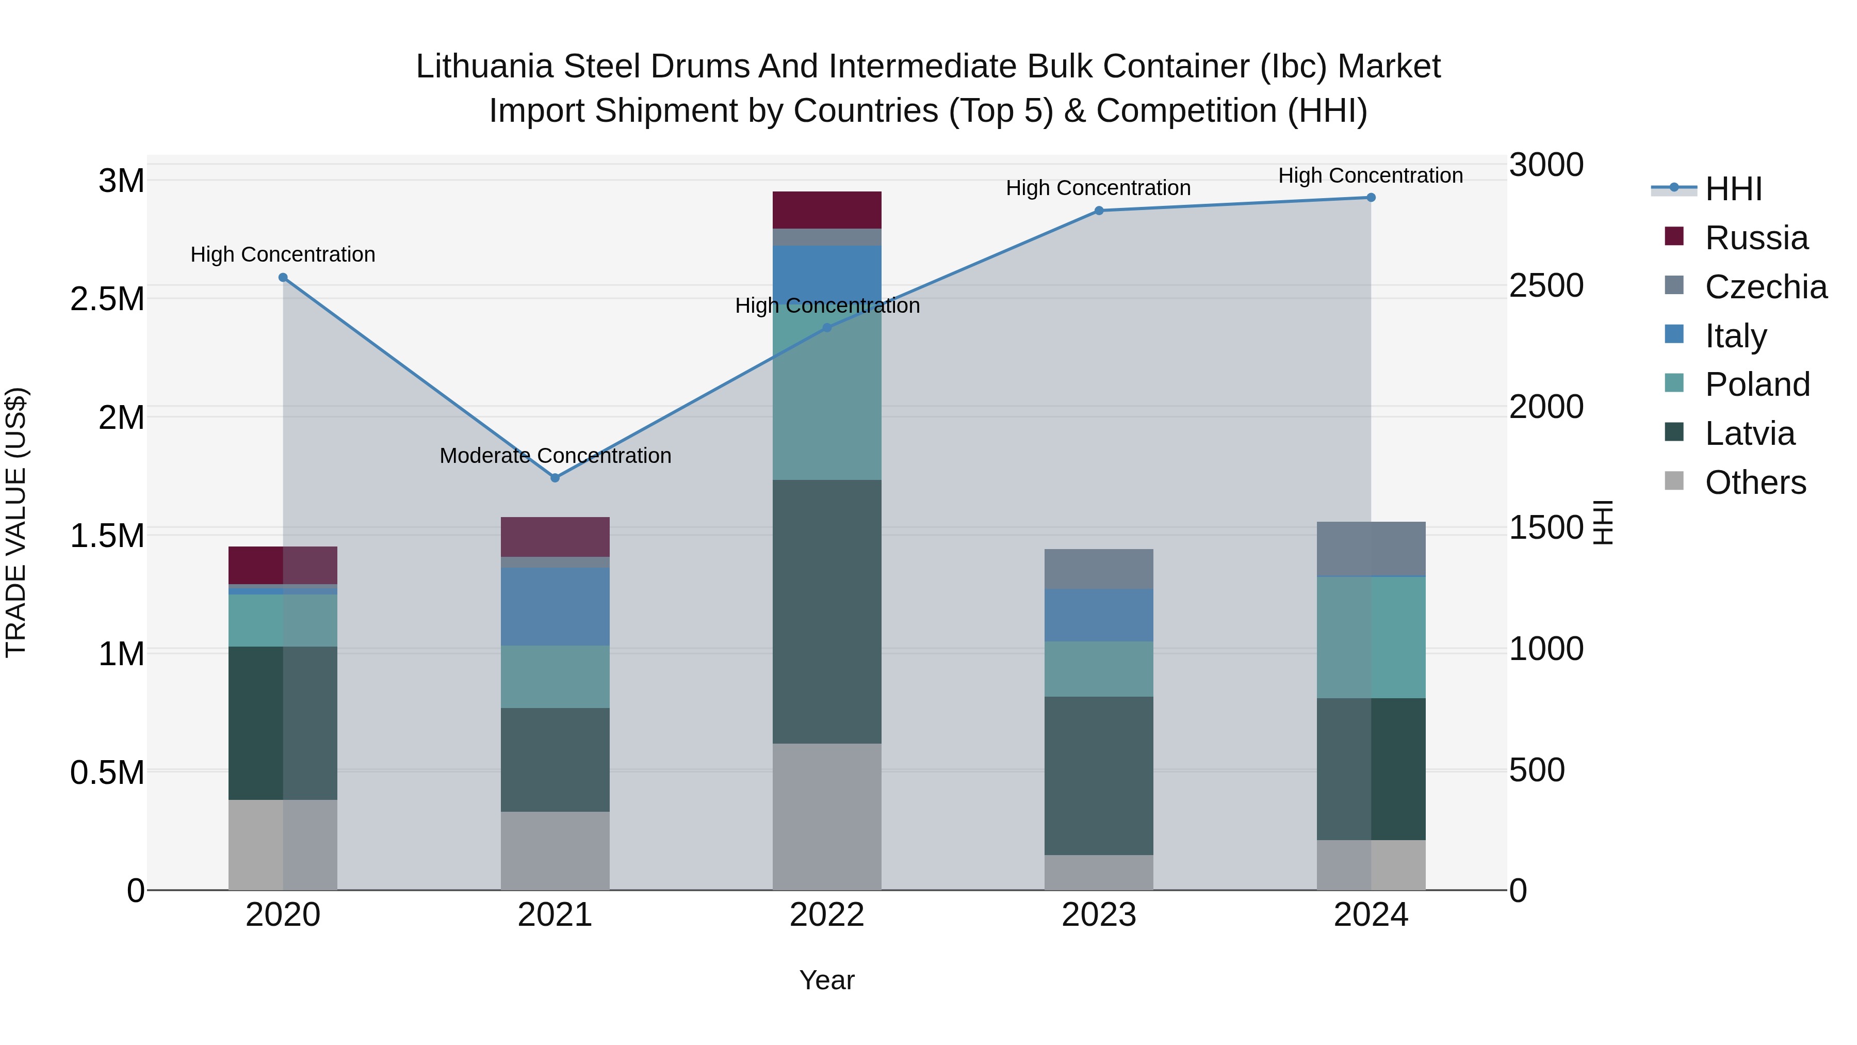
Task: Click High Concentration label above 2023
Action: tap(1098, 188)
